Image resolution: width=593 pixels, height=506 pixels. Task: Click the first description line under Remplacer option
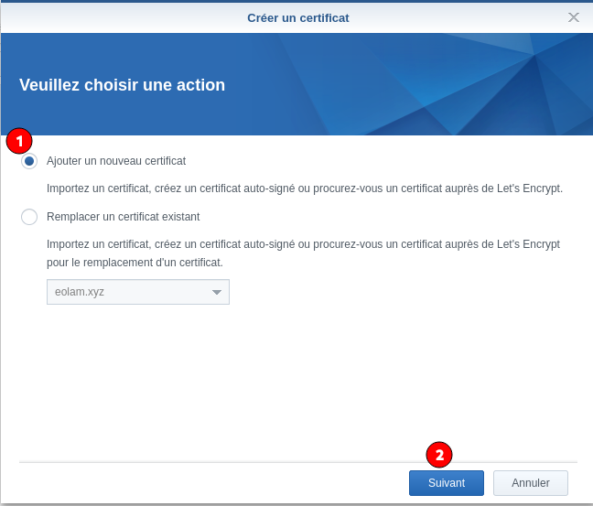pyautogui.click(x=303, y=244)
